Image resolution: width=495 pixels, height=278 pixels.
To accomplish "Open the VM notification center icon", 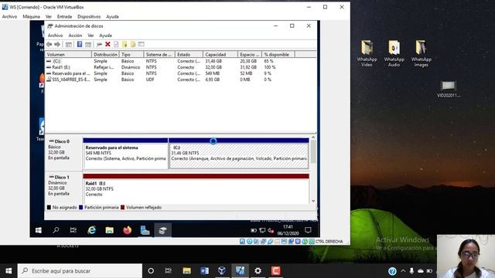I will 308,230.
